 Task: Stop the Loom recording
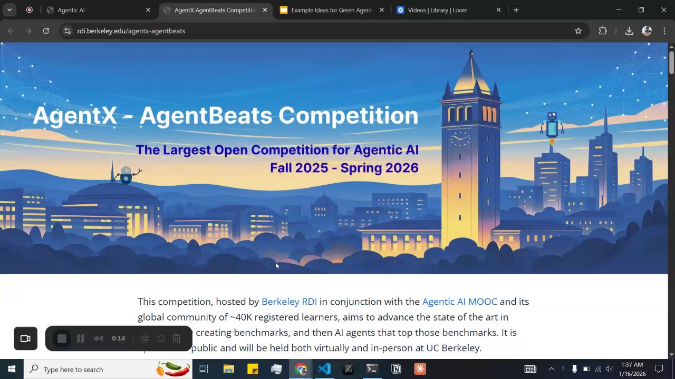[62, 338]
